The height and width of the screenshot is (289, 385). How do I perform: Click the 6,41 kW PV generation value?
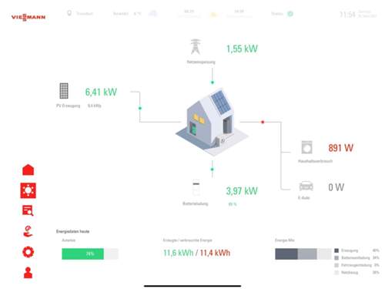point(101,92)
